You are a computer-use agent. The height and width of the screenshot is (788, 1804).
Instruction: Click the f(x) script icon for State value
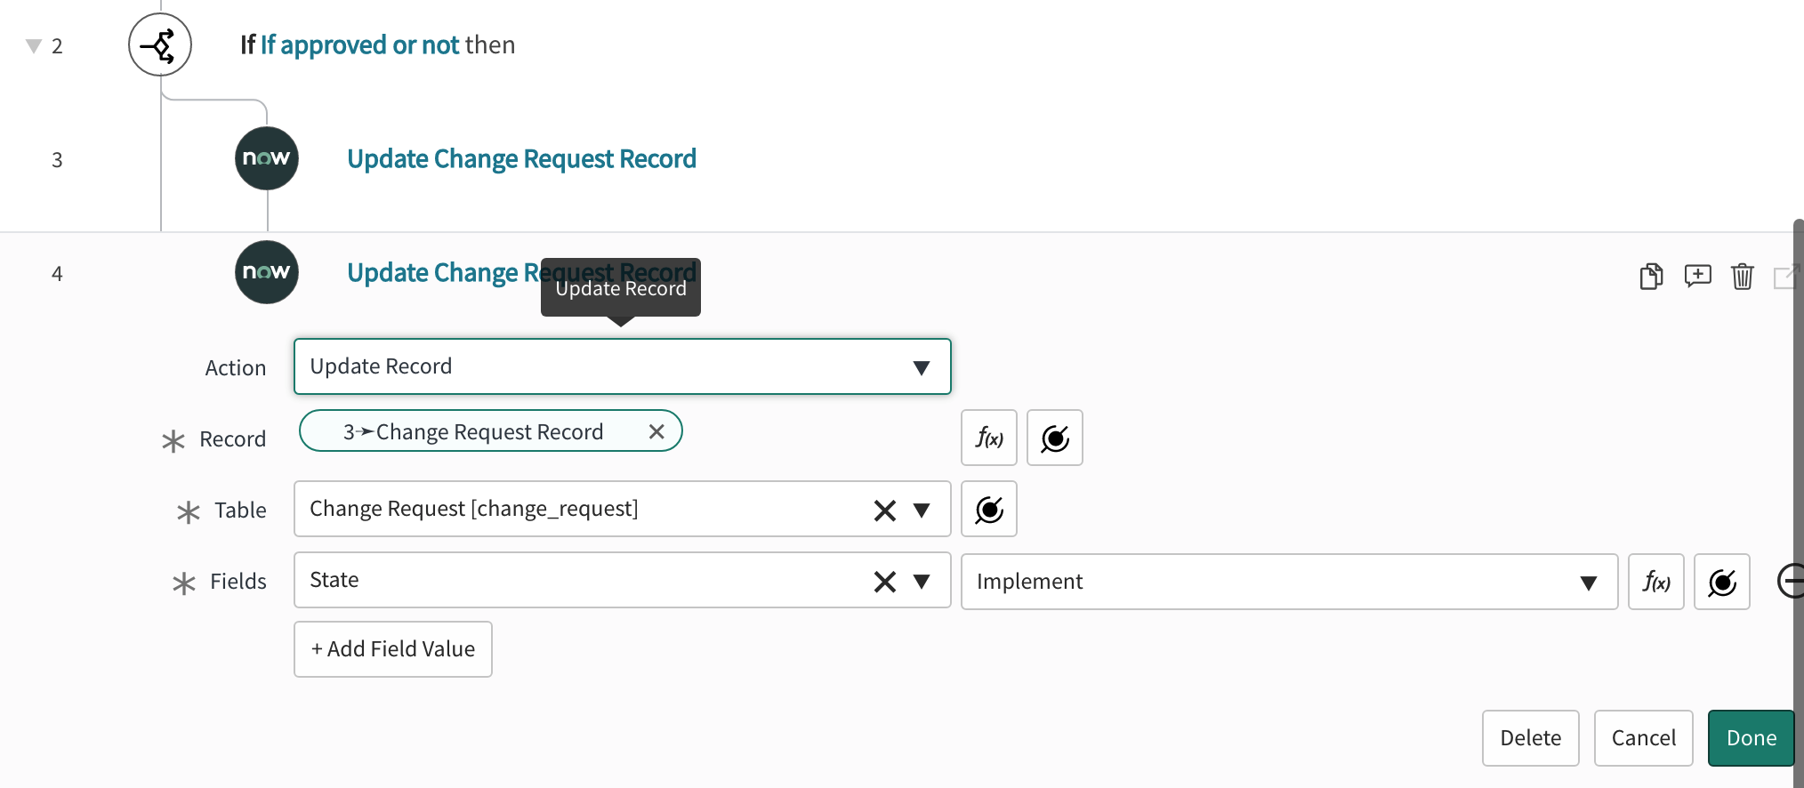coord(1655,582)
